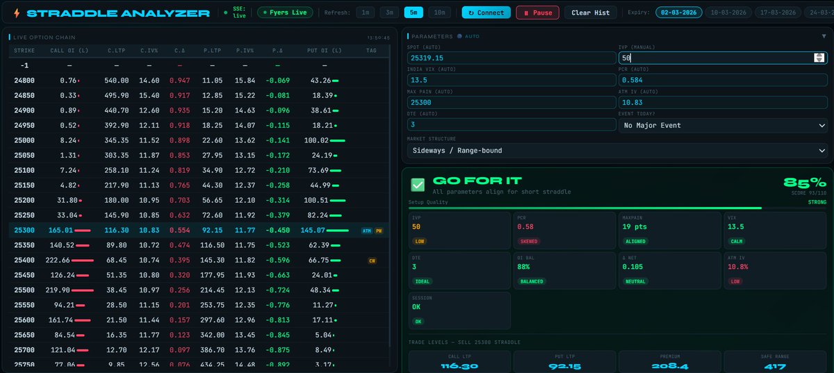This screenshot has width=834, height=373.
Task: Click the C.LTP column header
Action: [116, 51]
